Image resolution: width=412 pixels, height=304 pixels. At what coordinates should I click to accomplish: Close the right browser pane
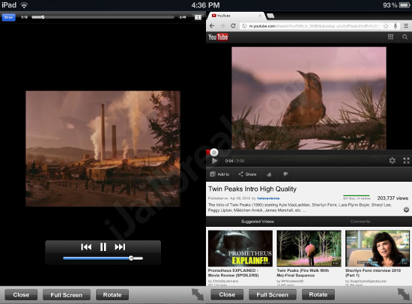coord(227,295)
